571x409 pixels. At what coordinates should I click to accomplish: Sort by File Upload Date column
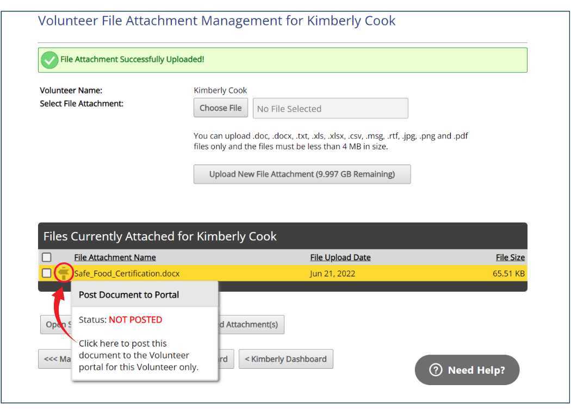pyautogui.click(x=340, y=257)
